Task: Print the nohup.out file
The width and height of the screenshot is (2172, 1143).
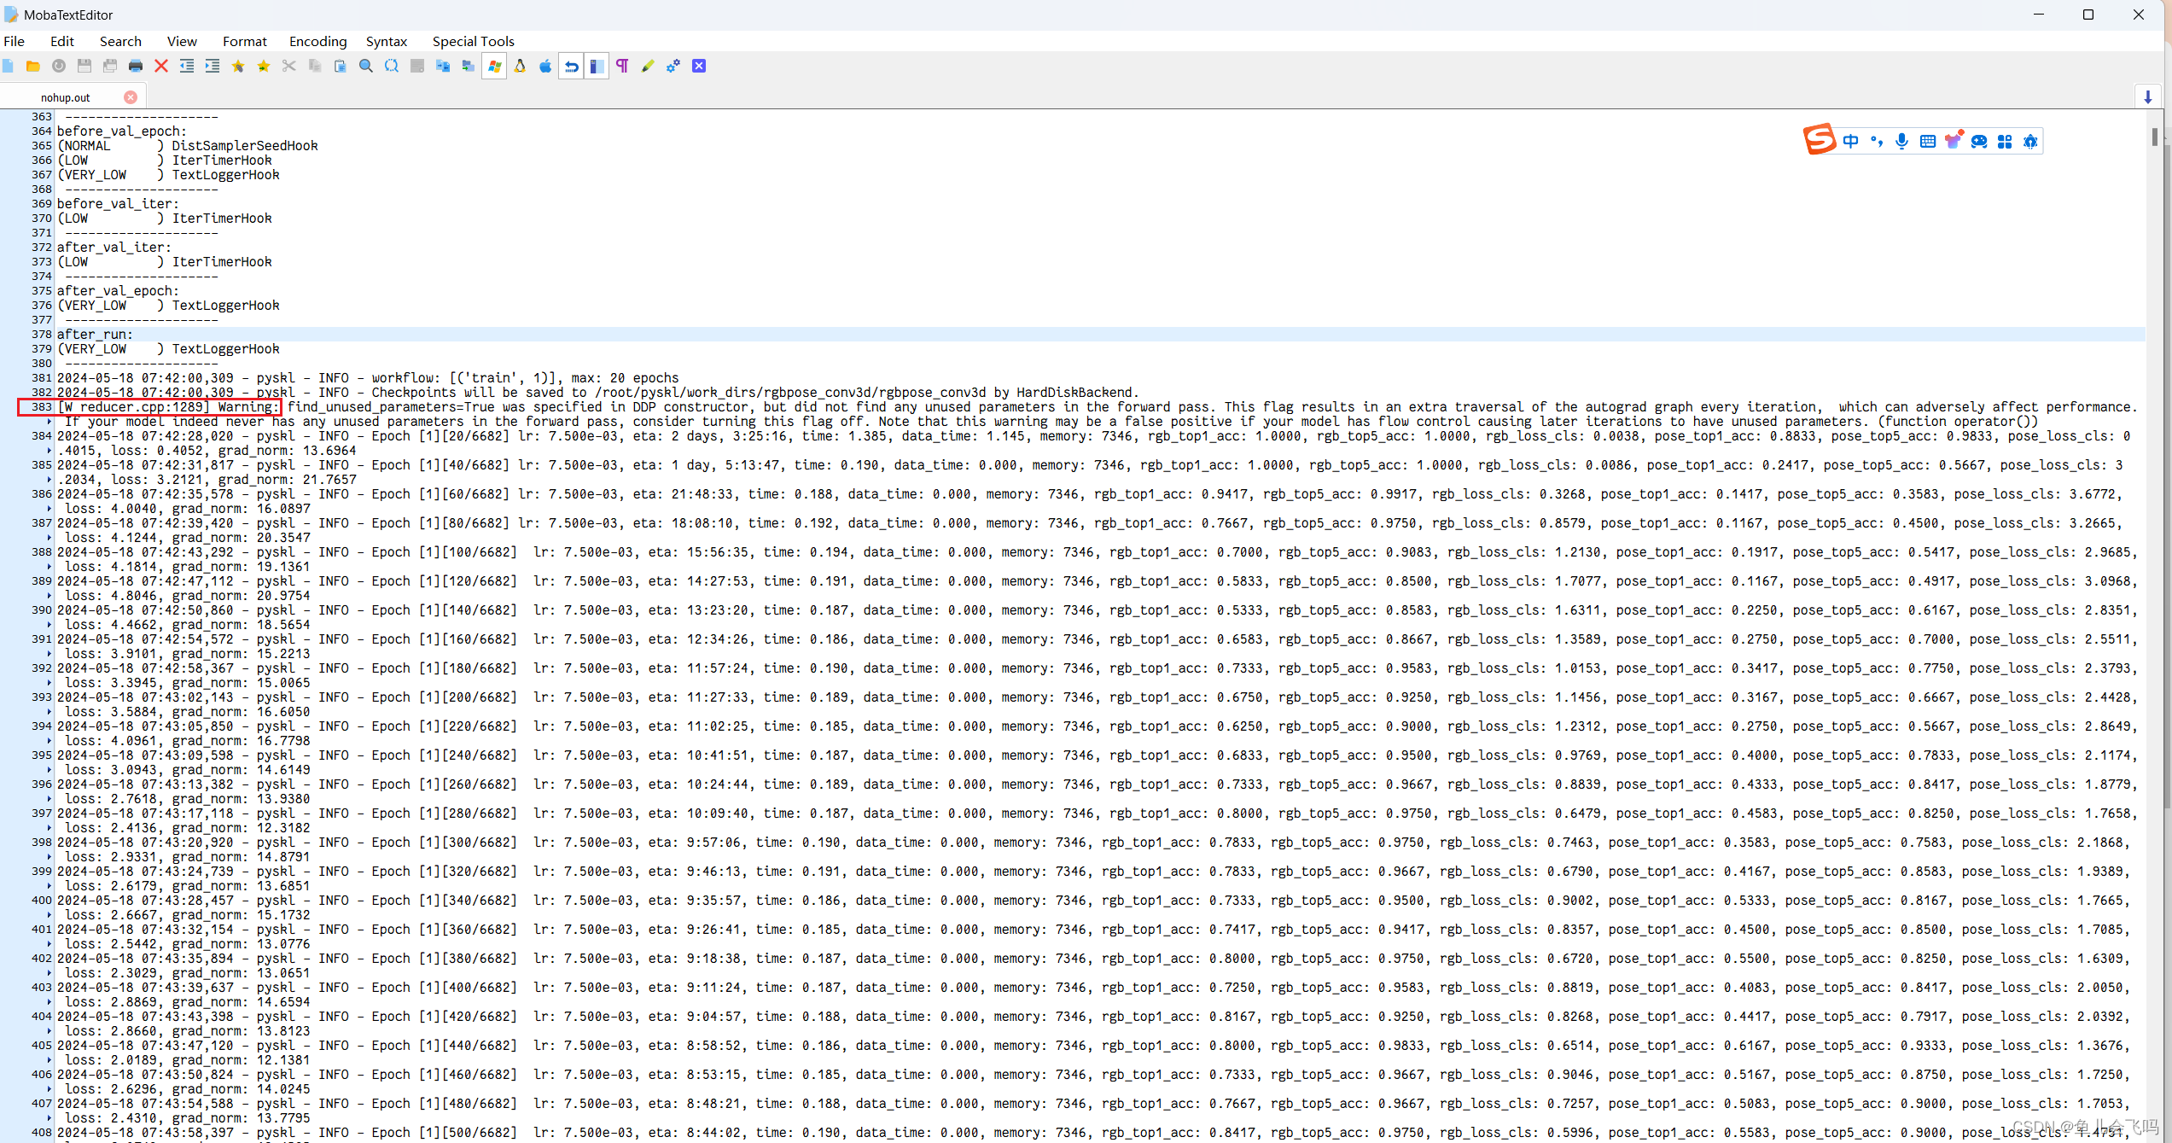Action: 135,66
